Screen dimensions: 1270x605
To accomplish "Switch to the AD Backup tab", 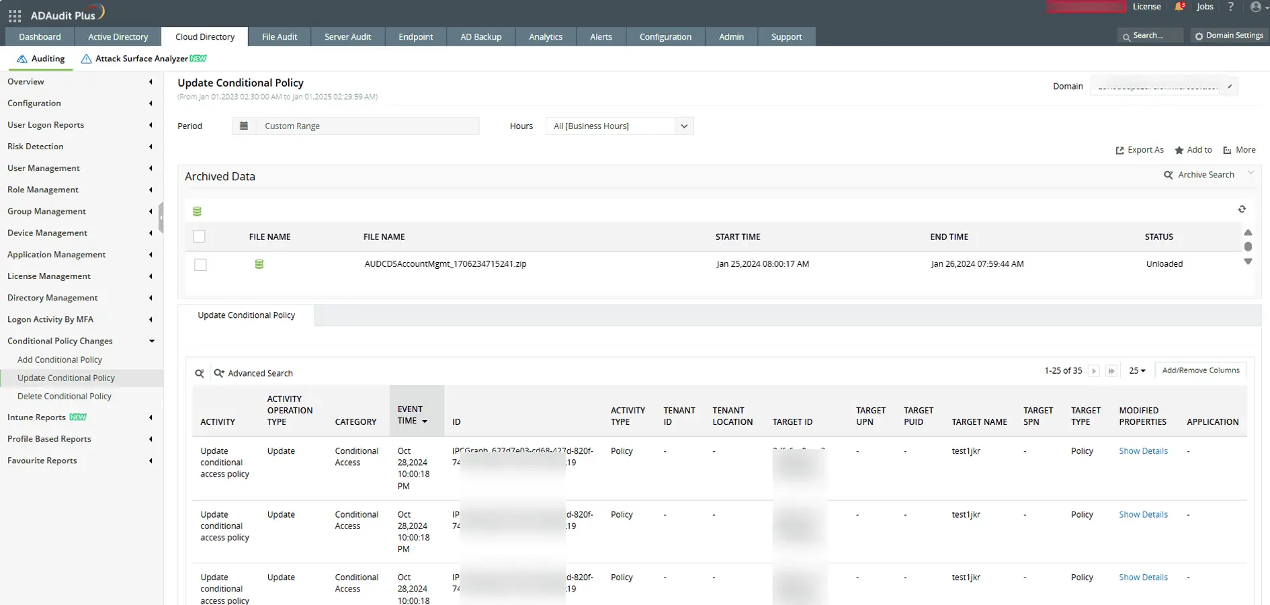I will 480,37.
